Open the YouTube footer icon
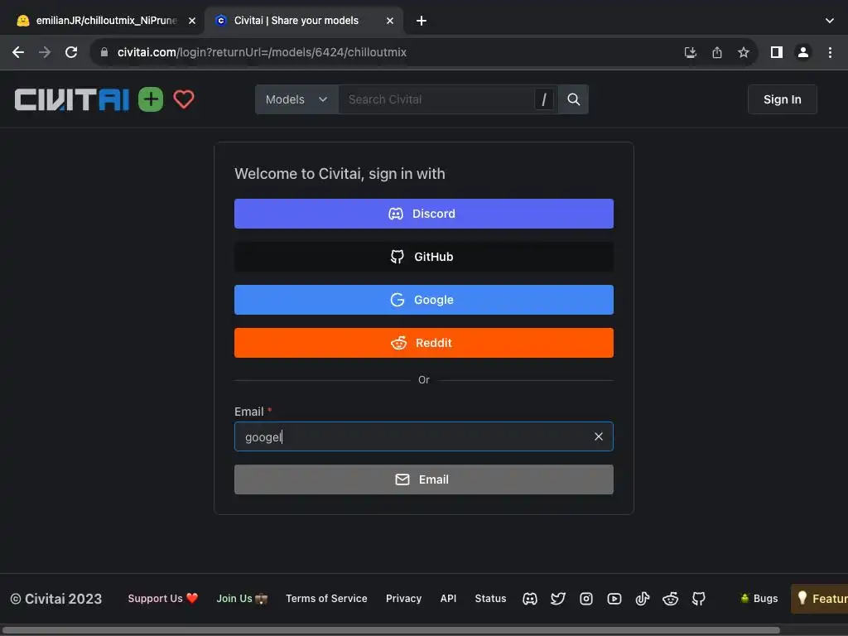Viewport: 848px width, 636px height. tap(614, 599)
